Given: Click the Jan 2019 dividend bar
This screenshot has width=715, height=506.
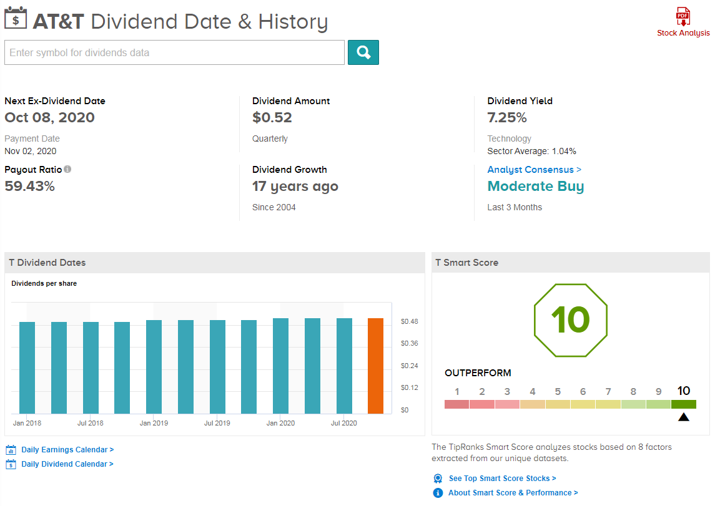Looking at the screenshot, I should 154,367.
